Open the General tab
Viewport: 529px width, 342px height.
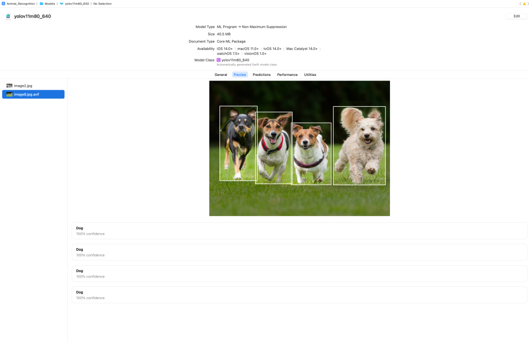click(221, 75)
